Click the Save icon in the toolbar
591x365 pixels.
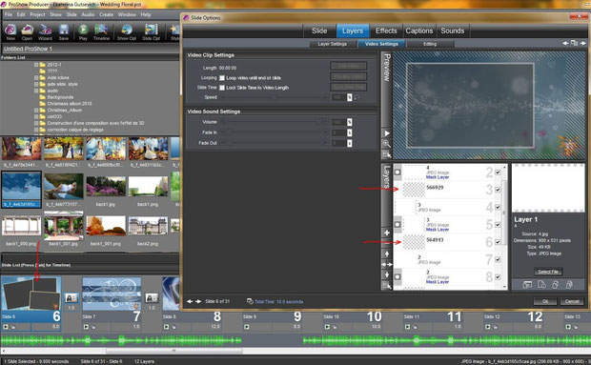click(x=64, y=31)
